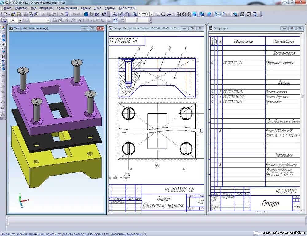Click the scale value field 1.0
The width and height of the screenshot is (307, 236).
[13, 20]
